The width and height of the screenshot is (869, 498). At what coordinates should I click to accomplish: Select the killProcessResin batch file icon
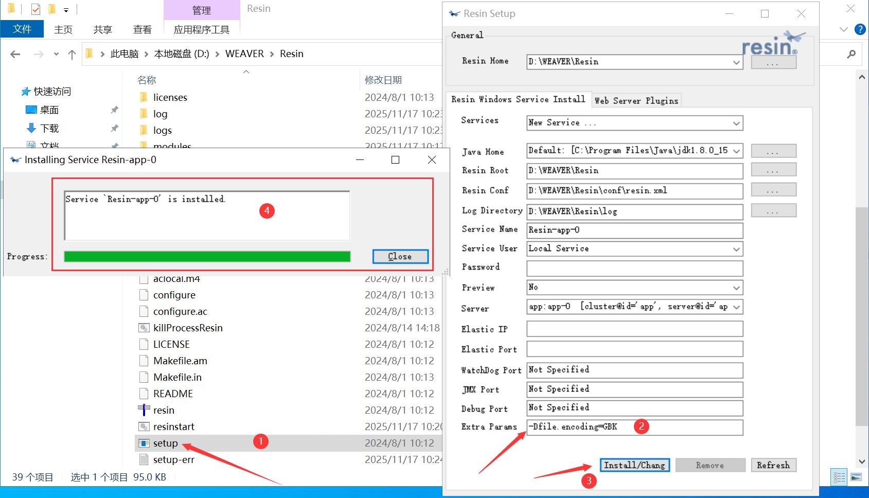pos(144,328)
